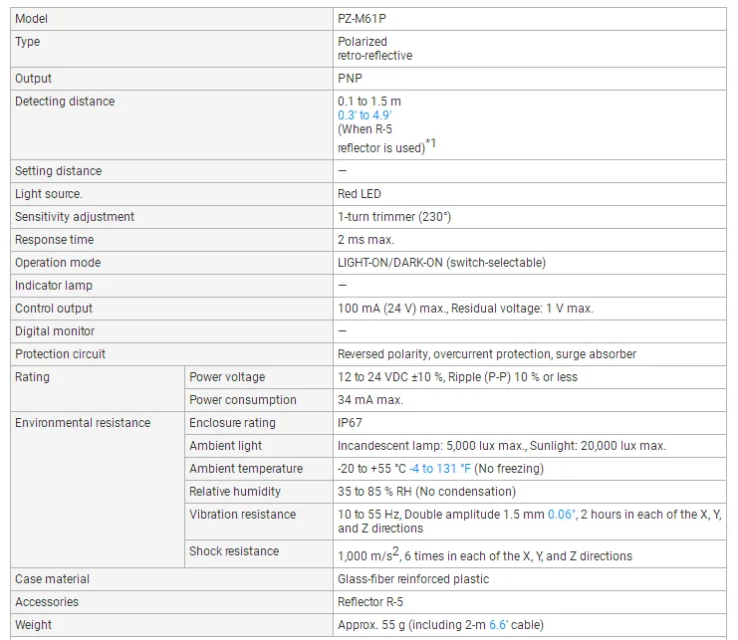Click the '1-turn trimmer (230°)' value

point(394,217)
